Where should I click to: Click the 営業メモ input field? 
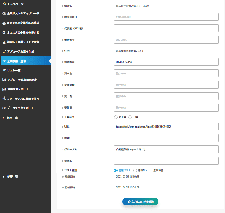click(x=166, y=161)
